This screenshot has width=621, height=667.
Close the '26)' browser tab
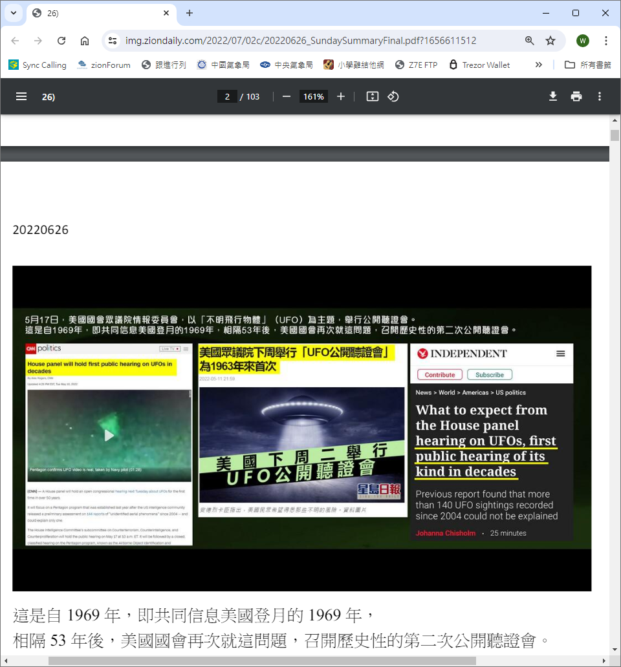[x=166, y=13]
